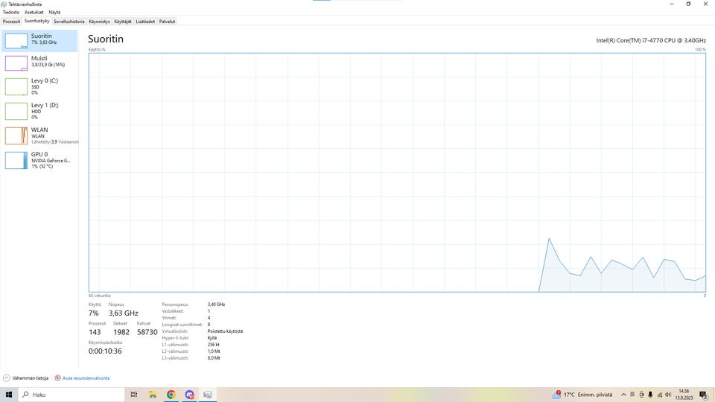Select Levy 0 (C:) SSD panel
Viewport: 715px width, 402px height.
39,86
